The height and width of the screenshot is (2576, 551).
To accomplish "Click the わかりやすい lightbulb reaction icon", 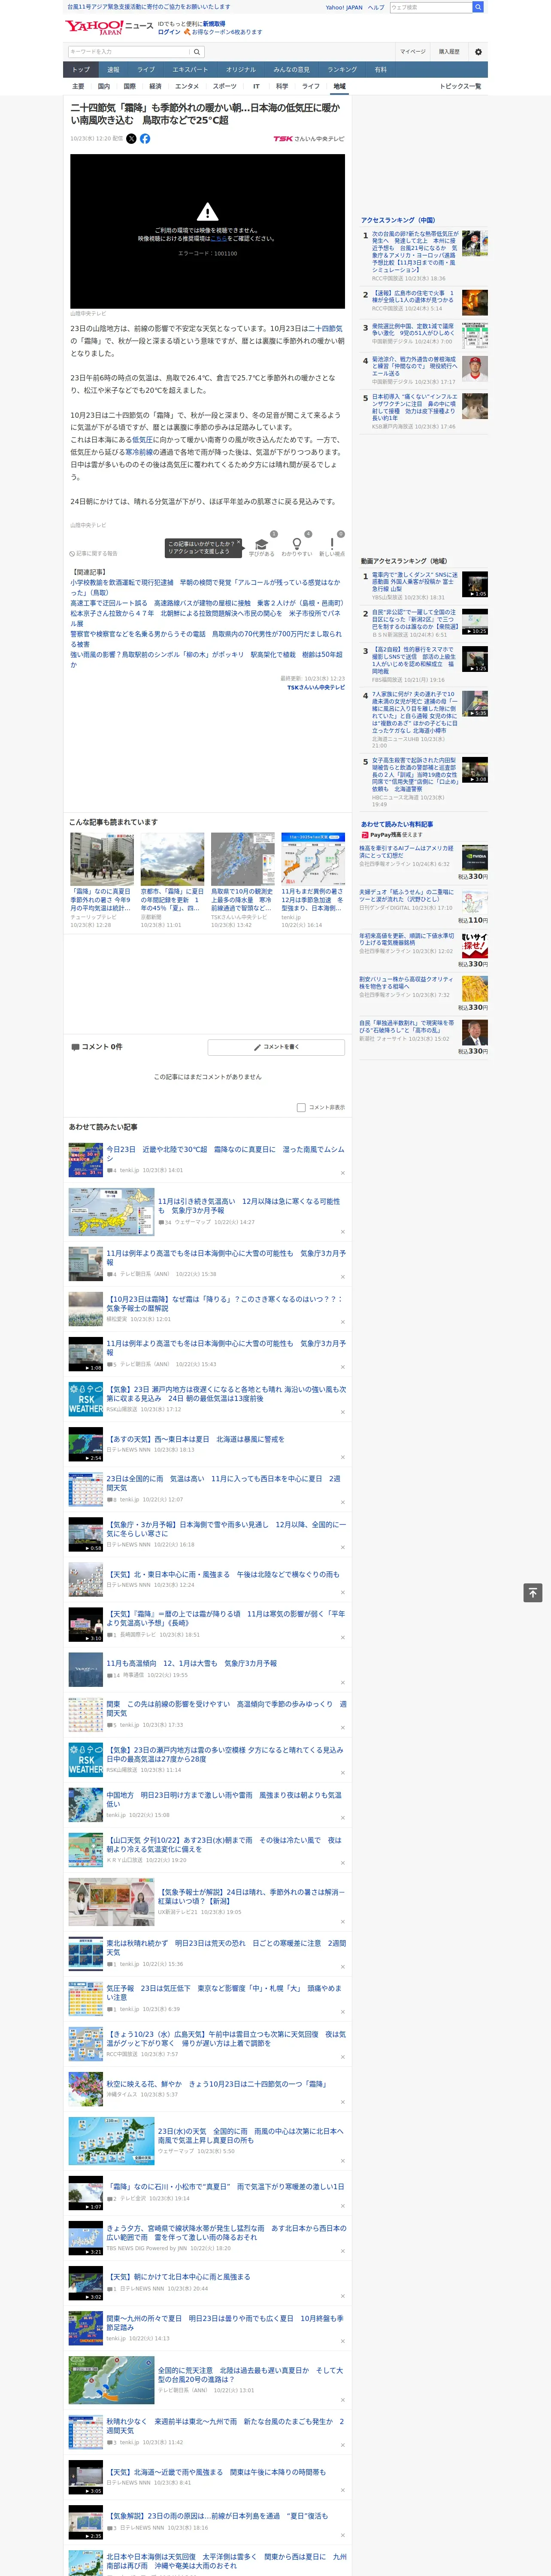I will tap(297, 544).
